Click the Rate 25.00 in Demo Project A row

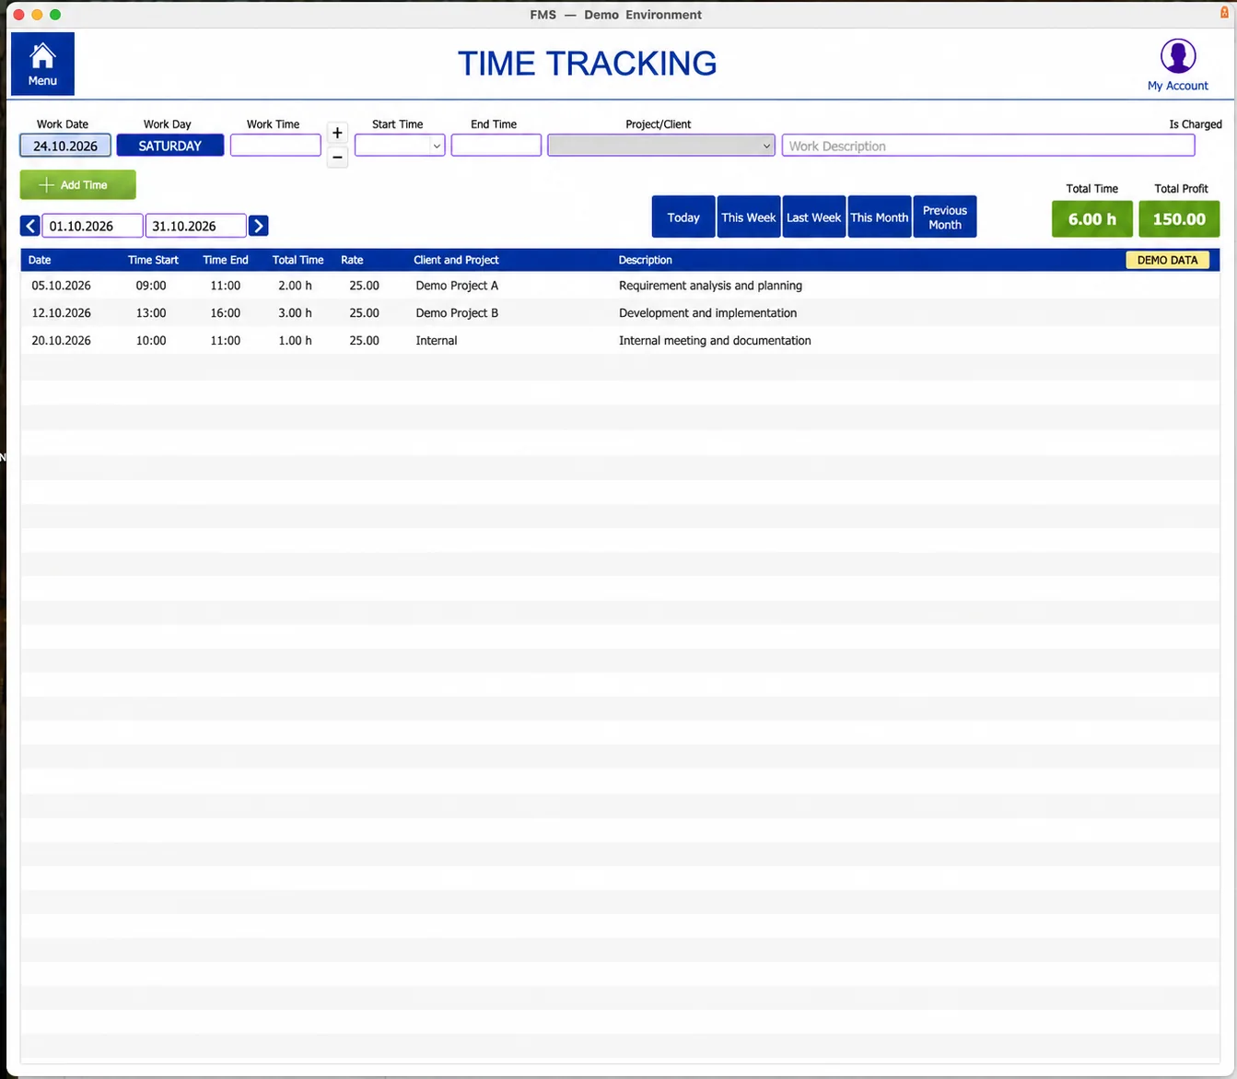(364, 286)
